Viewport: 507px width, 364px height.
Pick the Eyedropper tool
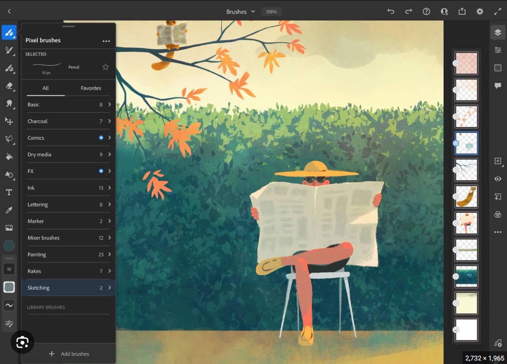coord(9,210)
